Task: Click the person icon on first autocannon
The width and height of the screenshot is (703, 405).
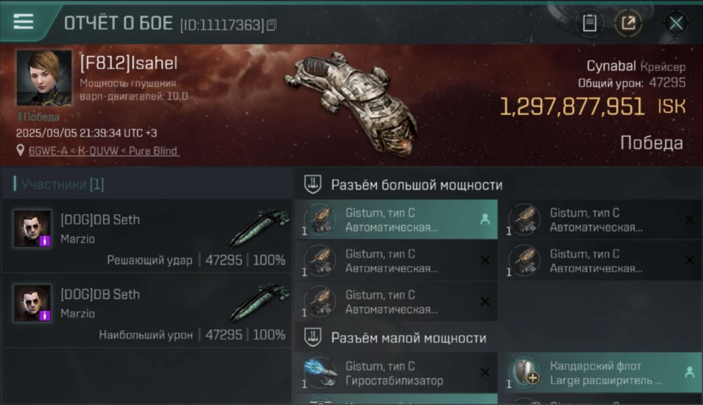Action: click(x=485, y=220)
